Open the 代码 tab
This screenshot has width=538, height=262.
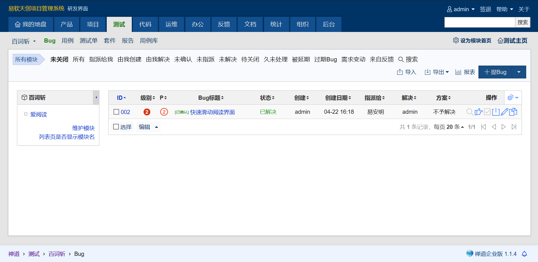pyautogui.click(x=145, y=24)
